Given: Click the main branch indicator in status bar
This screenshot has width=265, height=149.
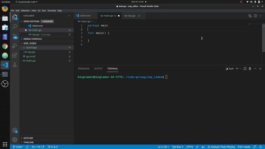Looking at the screenshot, I should (x=18, y=147).
